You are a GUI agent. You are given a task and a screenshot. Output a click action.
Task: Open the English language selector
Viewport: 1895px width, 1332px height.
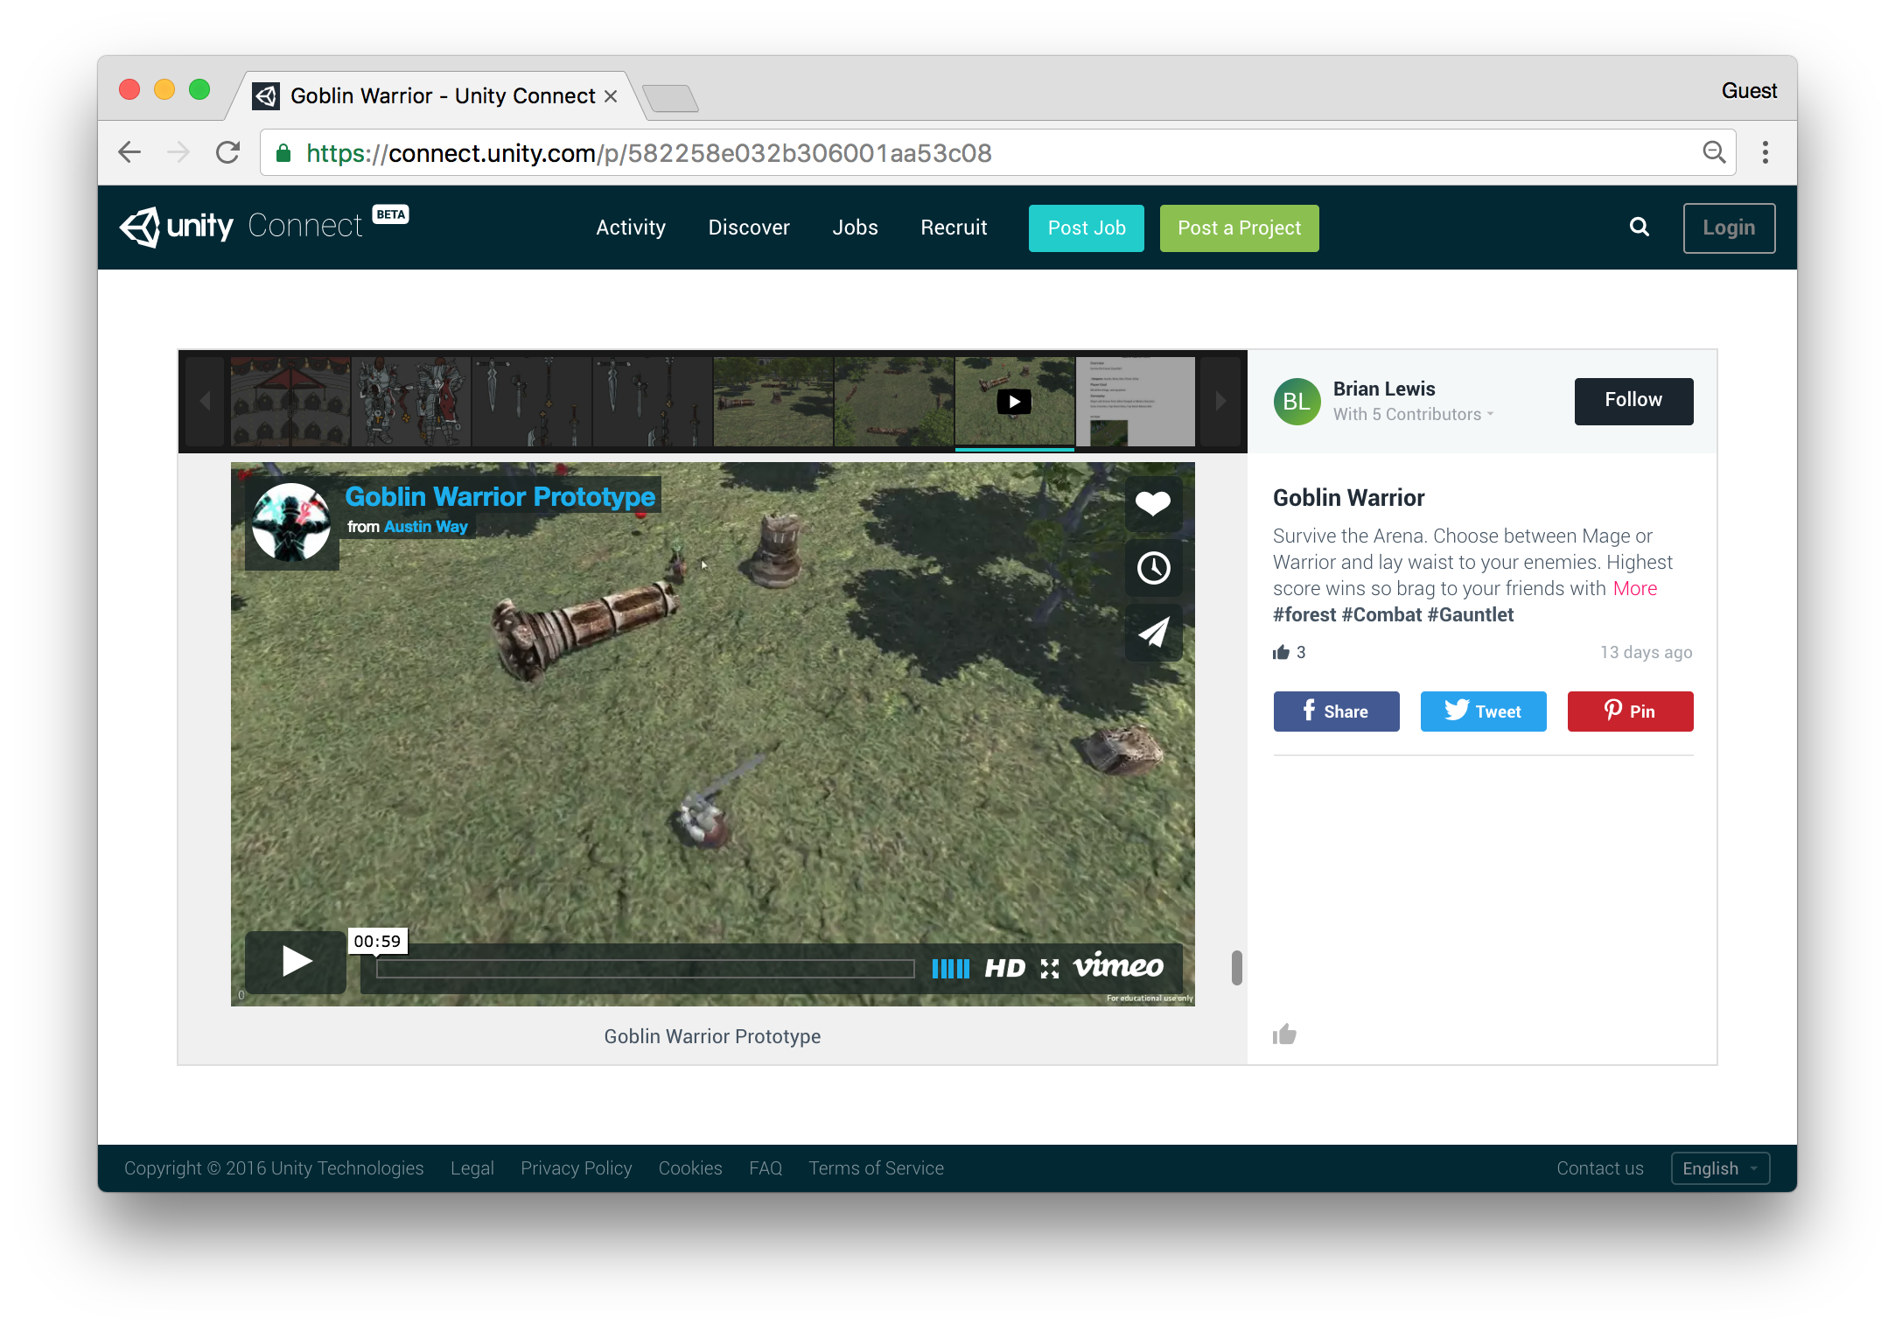coord(1718,1167)
